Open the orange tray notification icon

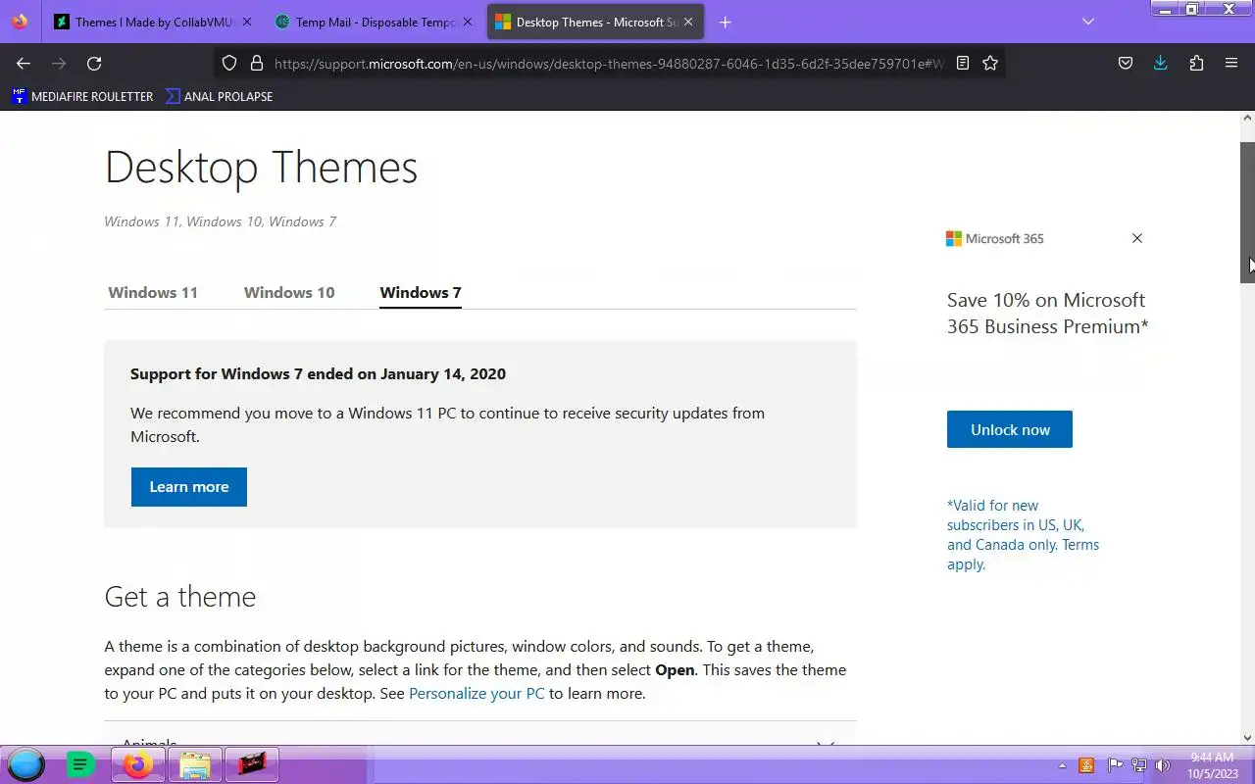click(x=1086, y=765)
